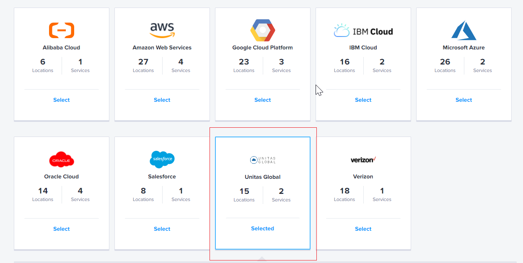Click the Alibaba Cloud logo
The image size is (523, 263).
click(x=62, y=30)
